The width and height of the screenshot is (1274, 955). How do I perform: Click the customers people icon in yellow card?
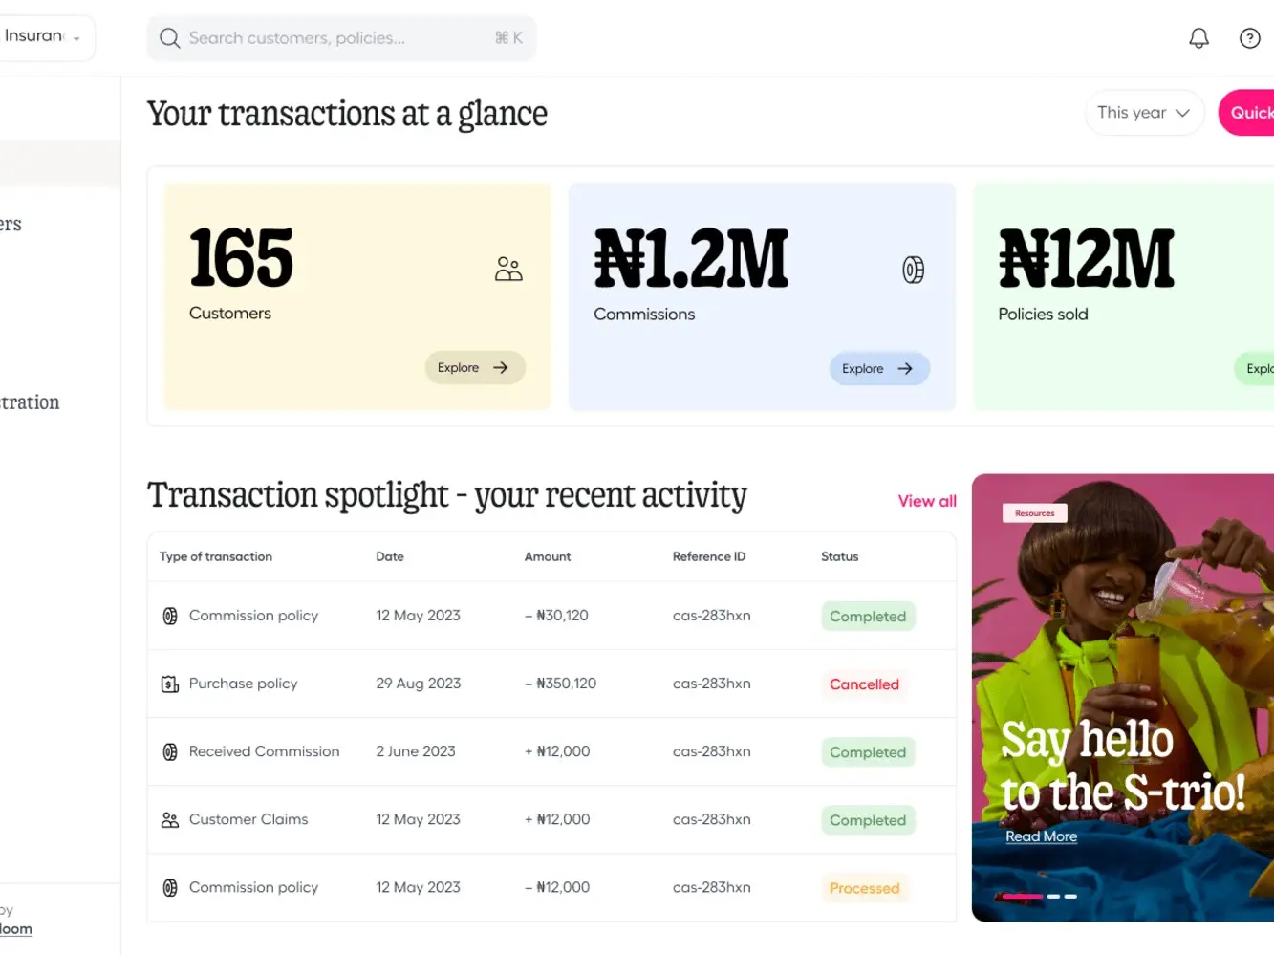coord(508,270)
